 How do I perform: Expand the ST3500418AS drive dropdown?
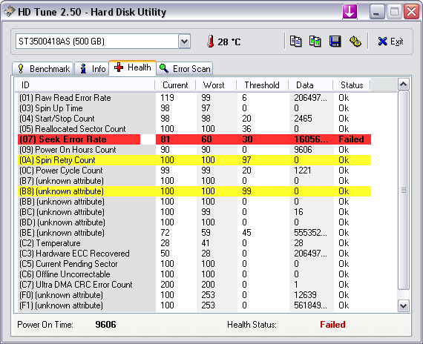(x=184, y=42)
